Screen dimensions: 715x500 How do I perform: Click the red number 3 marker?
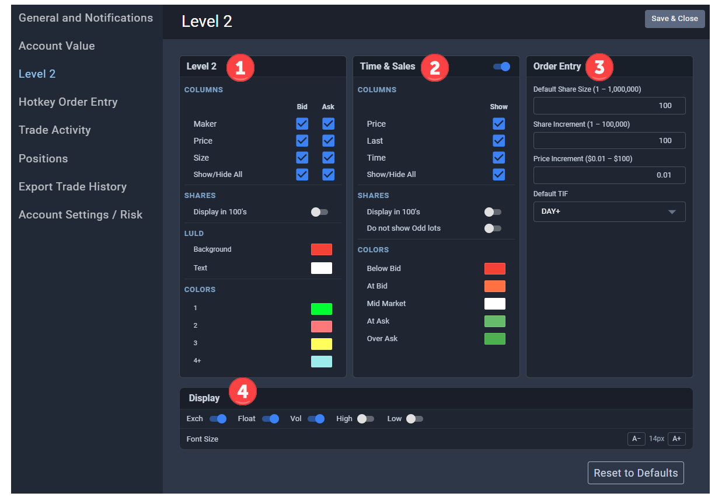coord(599,67)
